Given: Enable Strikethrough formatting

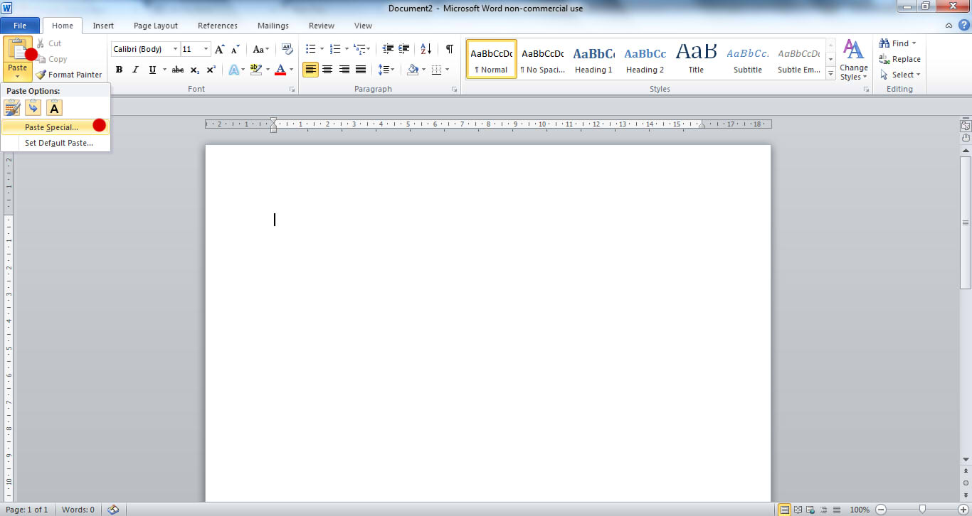Looking at the screenshot, I should (x=177, y=70).
